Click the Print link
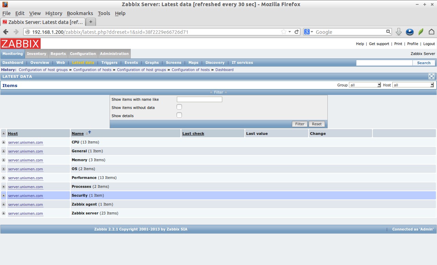Screen dimensions: 437x265 [398, 44]
